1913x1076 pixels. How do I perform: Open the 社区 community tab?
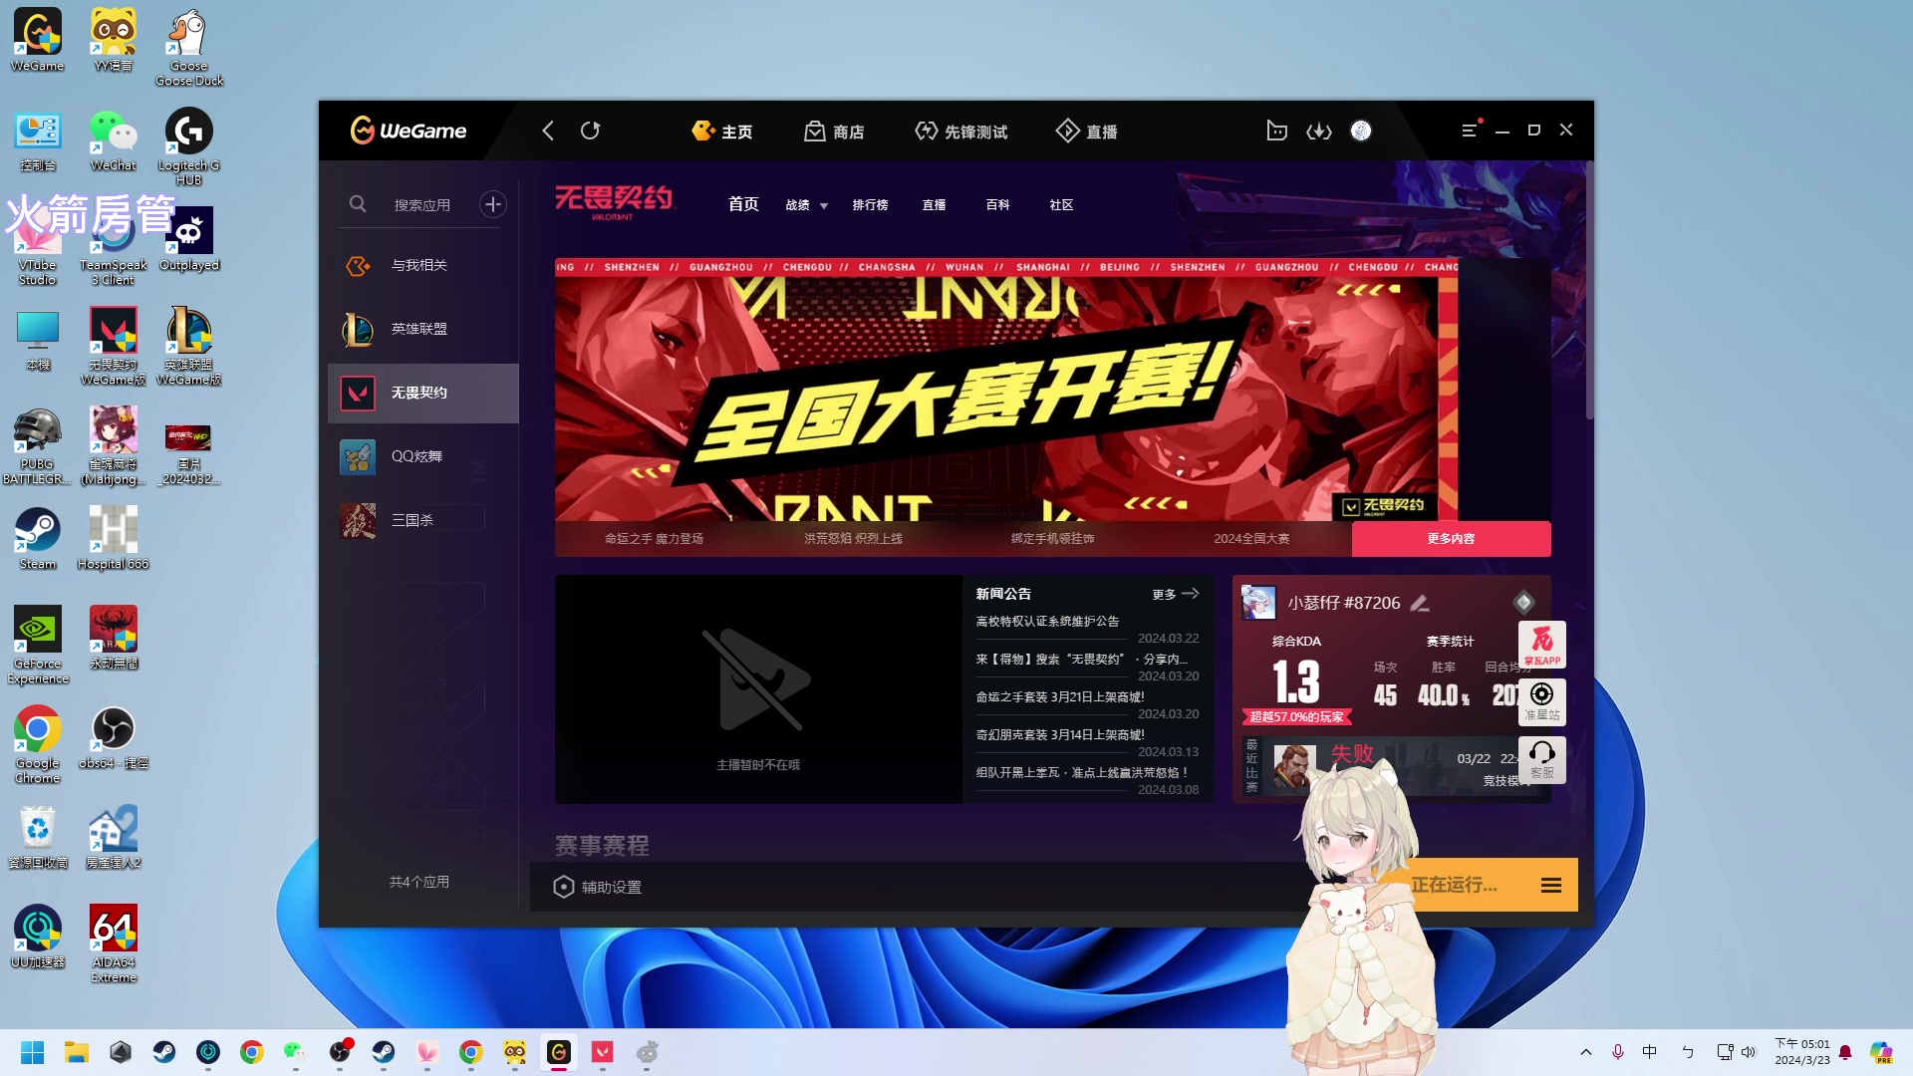pyautogui.click(x=1061, y=205)
